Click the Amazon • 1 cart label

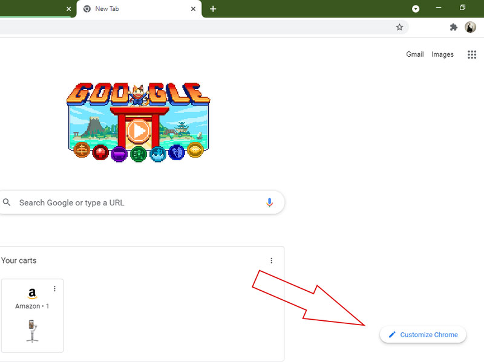click(x=32, y=306)
